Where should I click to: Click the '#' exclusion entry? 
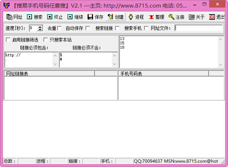coord(61,59)
